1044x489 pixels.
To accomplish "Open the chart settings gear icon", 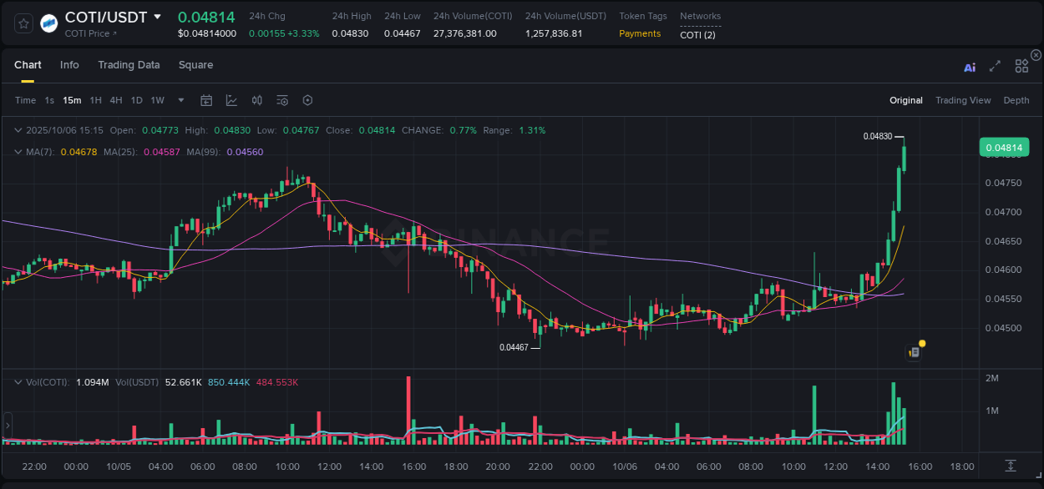I will (x=307, y=100).
